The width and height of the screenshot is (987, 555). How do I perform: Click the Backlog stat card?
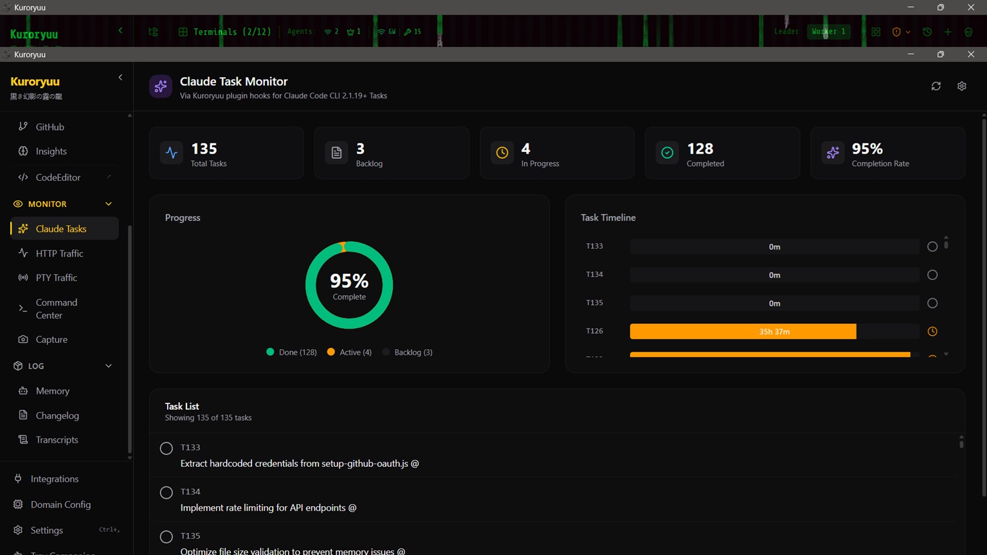click(392, 153)
